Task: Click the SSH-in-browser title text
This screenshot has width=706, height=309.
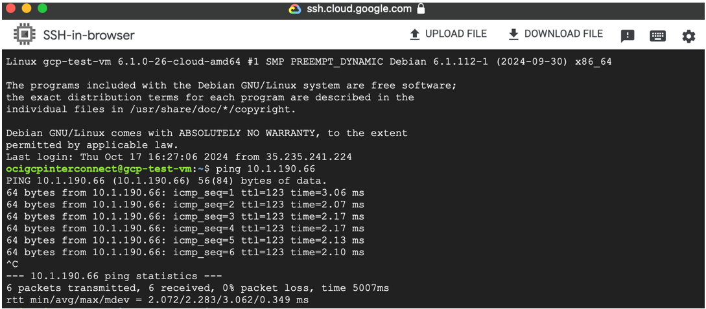Action: 89,35
